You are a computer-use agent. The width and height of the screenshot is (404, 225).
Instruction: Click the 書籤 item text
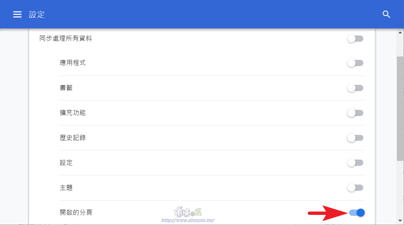pos(66,88)
